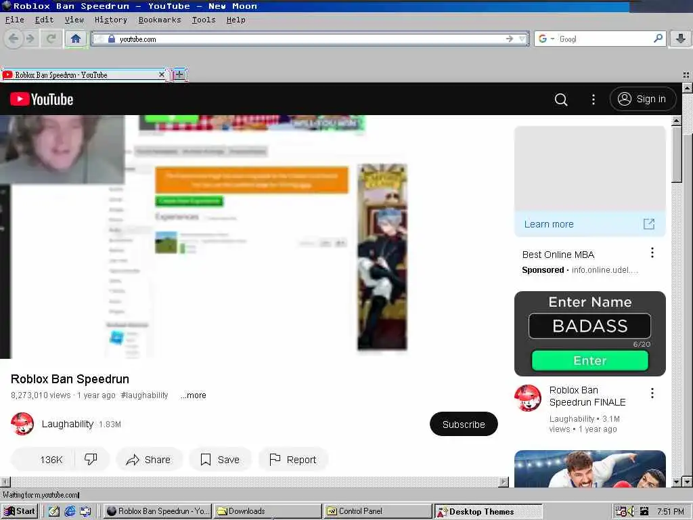
Task: Open options for Roblox Ban Speedrun FINALE
Action: 652,393
